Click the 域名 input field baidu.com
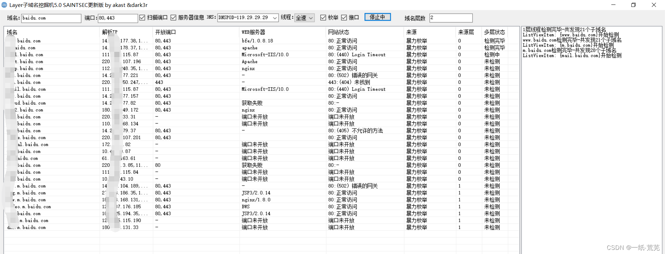 (51, 18)
